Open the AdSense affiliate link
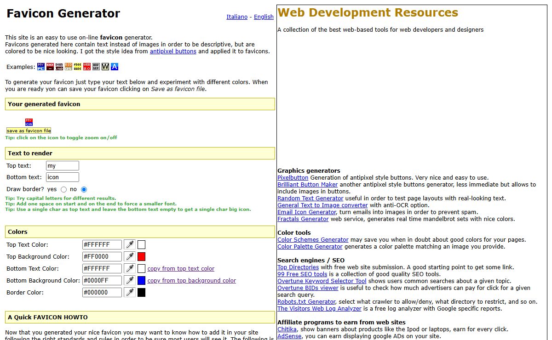This screenshot has width=552, height=340. (289, 336)
